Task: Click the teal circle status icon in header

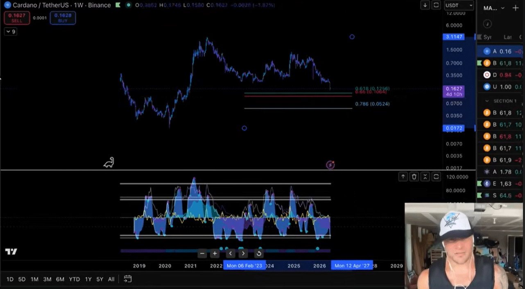Action: [129, 5]
